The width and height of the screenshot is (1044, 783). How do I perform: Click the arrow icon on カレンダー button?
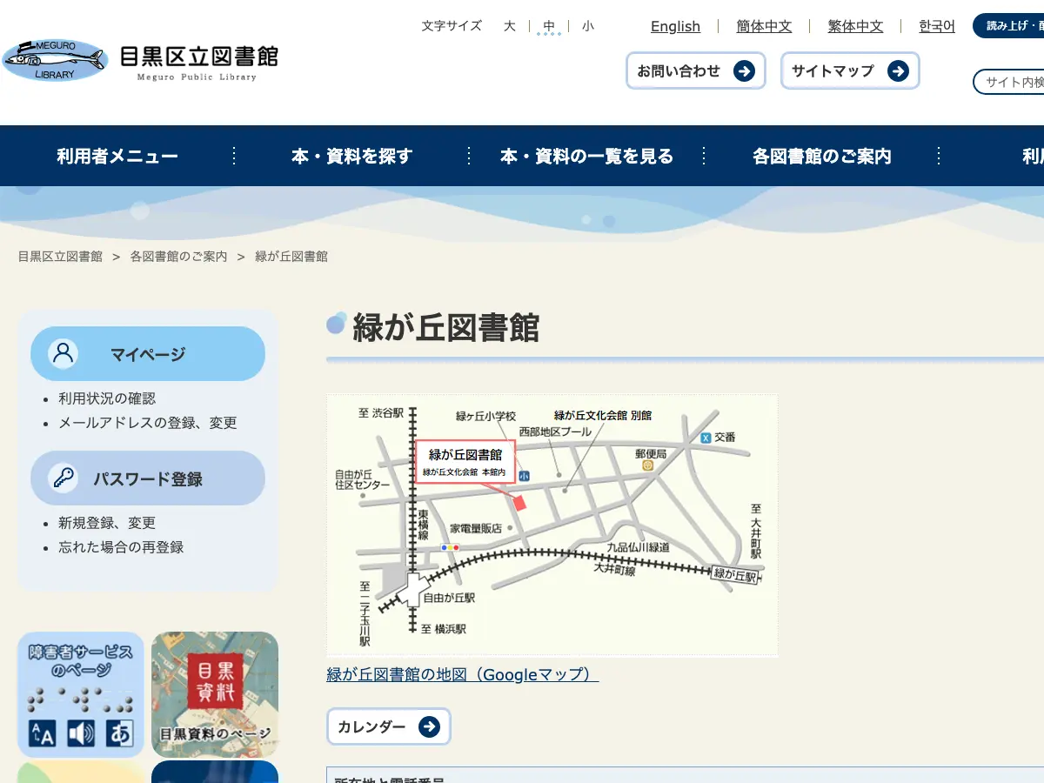pos(429,727)
